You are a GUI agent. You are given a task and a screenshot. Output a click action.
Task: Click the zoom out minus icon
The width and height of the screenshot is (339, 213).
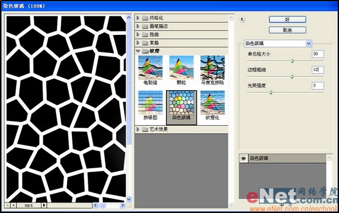tap(8, 205)
